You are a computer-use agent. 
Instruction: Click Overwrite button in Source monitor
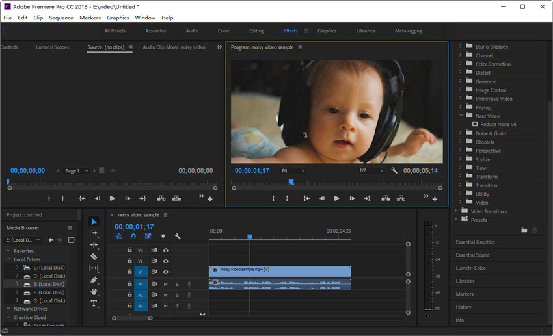[x=176, y=198]
